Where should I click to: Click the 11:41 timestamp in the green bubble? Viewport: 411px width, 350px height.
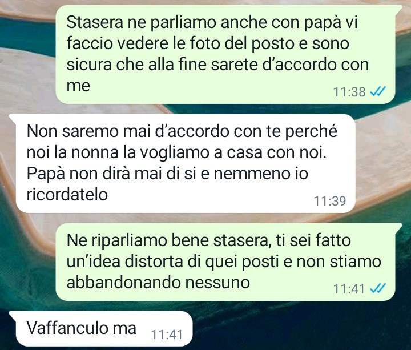pyautogui.click(x=349, y=289)
